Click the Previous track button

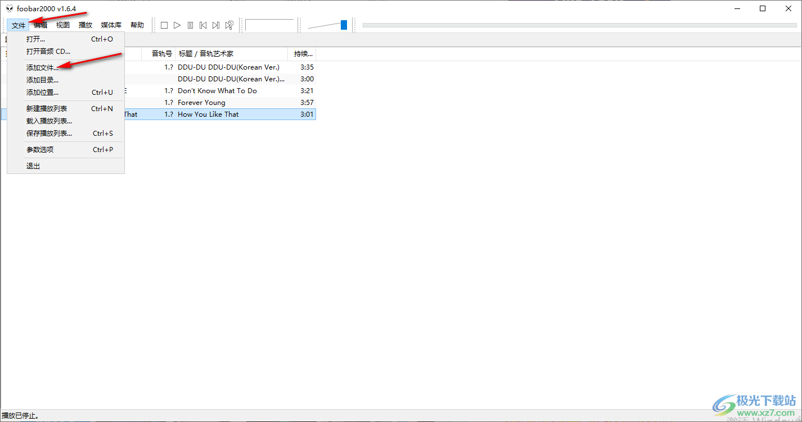[203, 25]
